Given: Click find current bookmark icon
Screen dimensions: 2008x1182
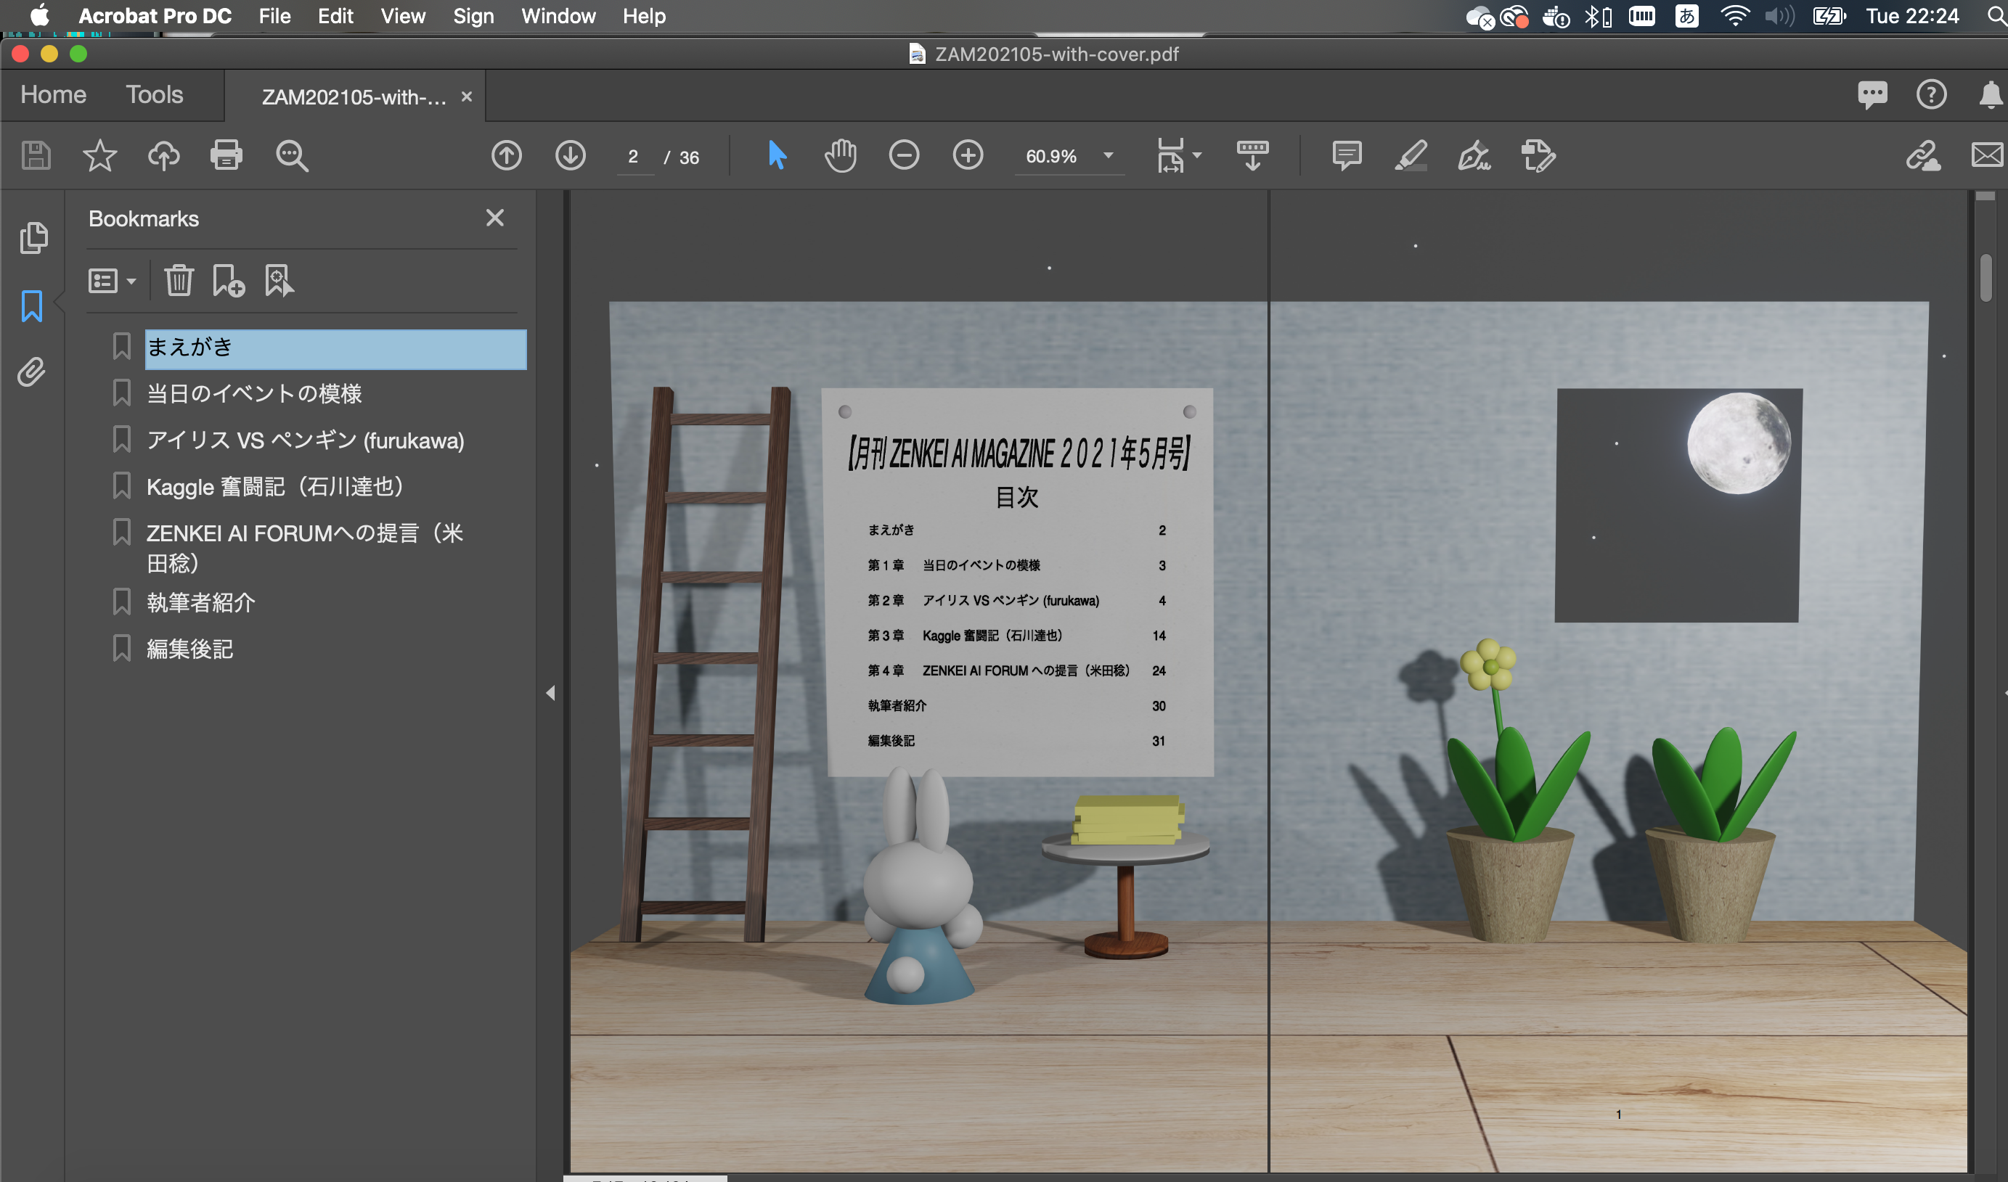Looking at the screenshot, I should pyautogui.click(x=279, y=280).
